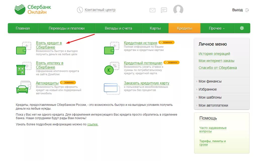Expand the Мои автоплатежи section

point(222,105)
